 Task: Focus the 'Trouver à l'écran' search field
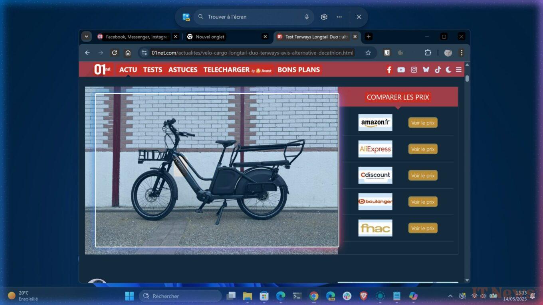(254, 17)
